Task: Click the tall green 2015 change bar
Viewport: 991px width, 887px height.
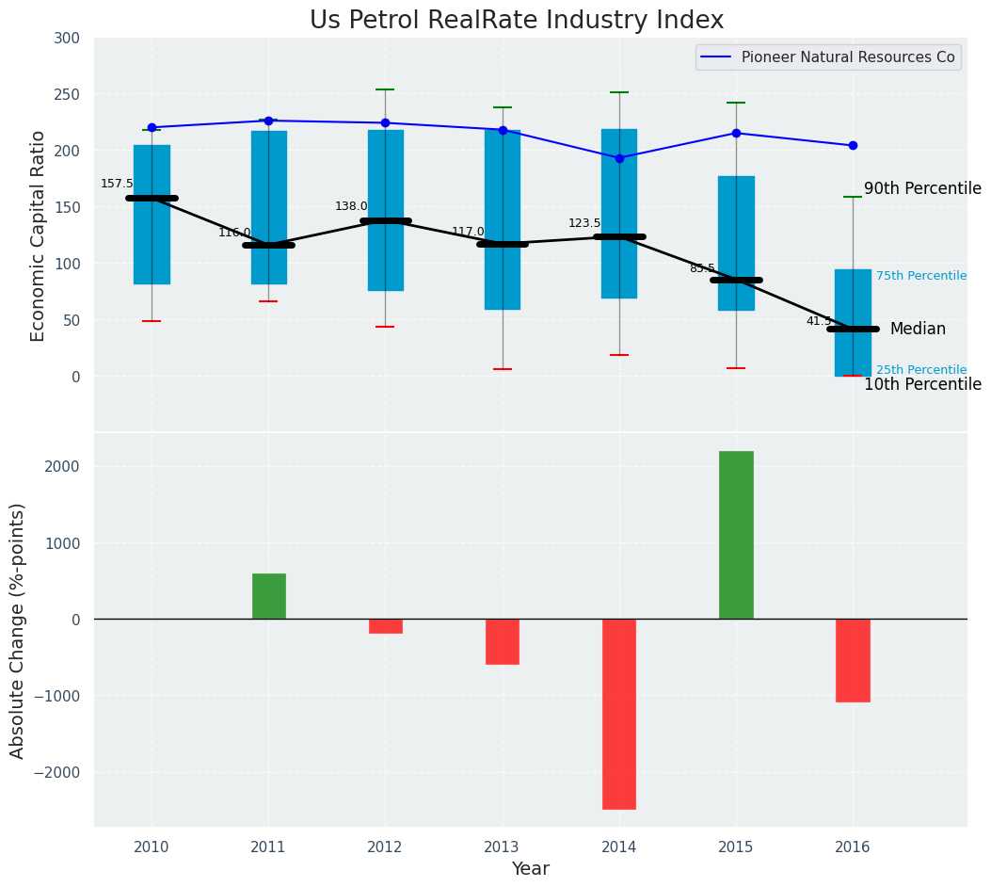Action: 736,535
